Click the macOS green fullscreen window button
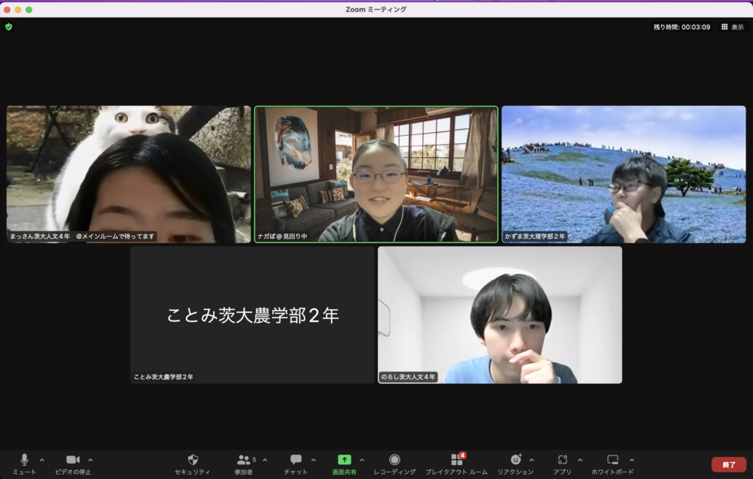This screenshot has width=753, height=479. 29,10
